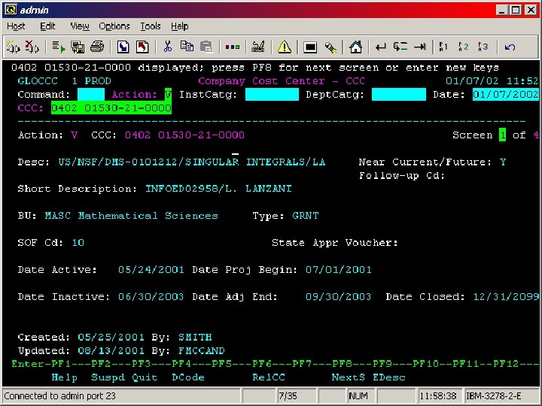Click the Date Active value 05/24/2001
Screen dimensions: 542x406
pyautogui.click(x=151, y=270)
